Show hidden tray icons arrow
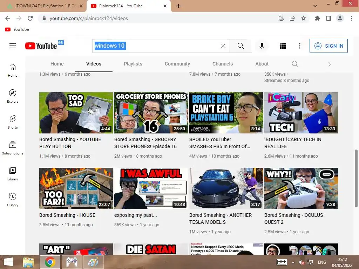This screenshot has width=359, height=269. point(293,262)
